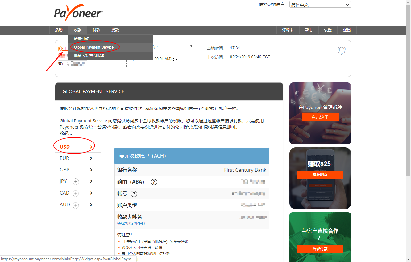411x262 pixels.
Task: Click the 银行名称 label
Action: [x=127, y=170]
